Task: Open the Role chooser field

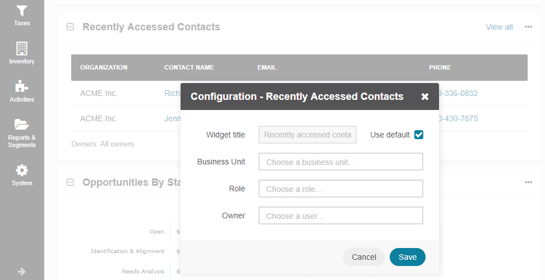Action: coord(341,189)
